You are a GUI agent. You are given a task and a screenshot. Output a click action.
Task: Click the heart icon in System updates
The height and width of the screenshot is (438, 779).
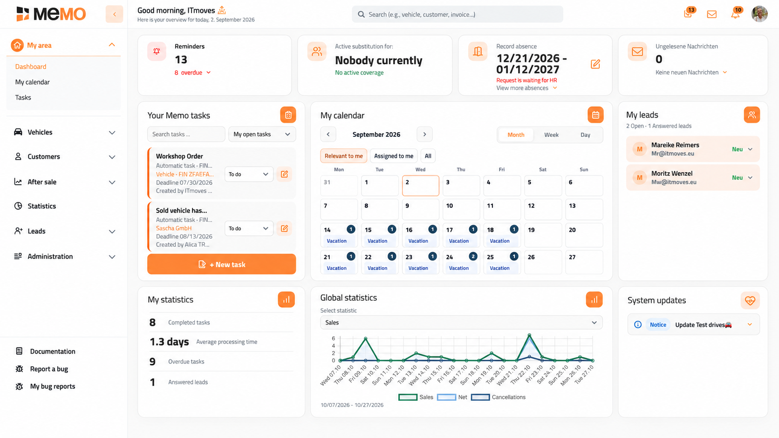point(750,301)
